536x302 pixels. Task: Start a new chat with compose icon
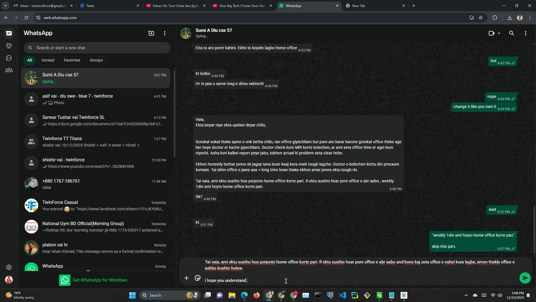(151, 33)
